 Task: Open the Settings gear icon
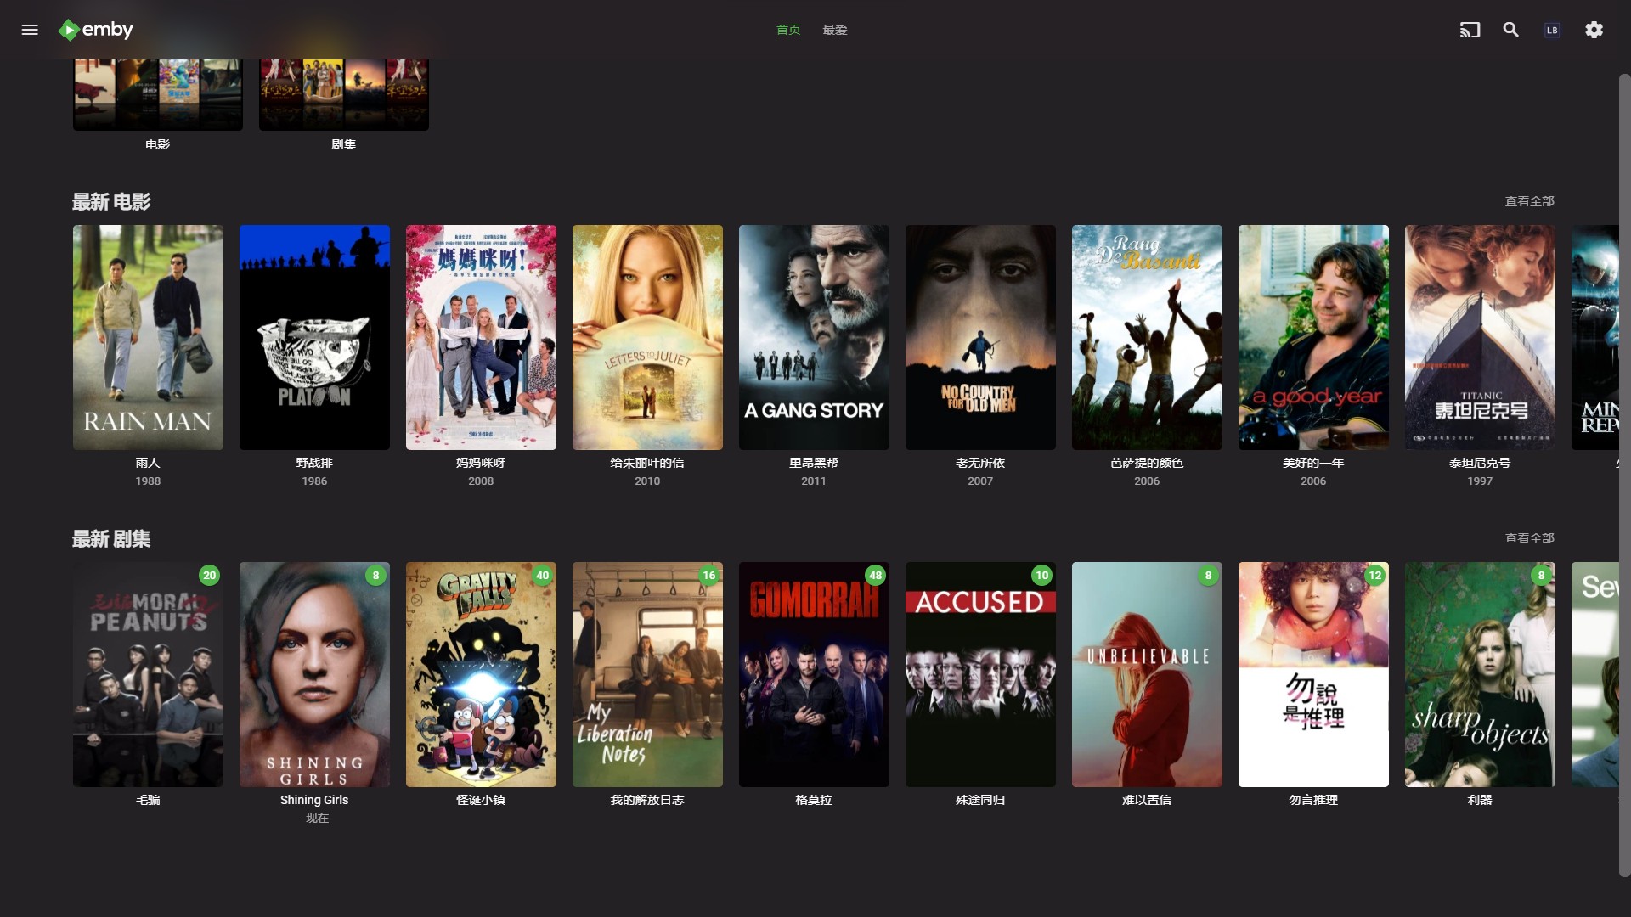pos(1594,31)
